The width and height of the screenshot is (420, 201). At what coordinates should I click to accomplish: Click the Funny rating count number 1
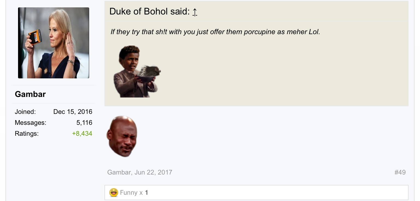click(x=147, y=193)
